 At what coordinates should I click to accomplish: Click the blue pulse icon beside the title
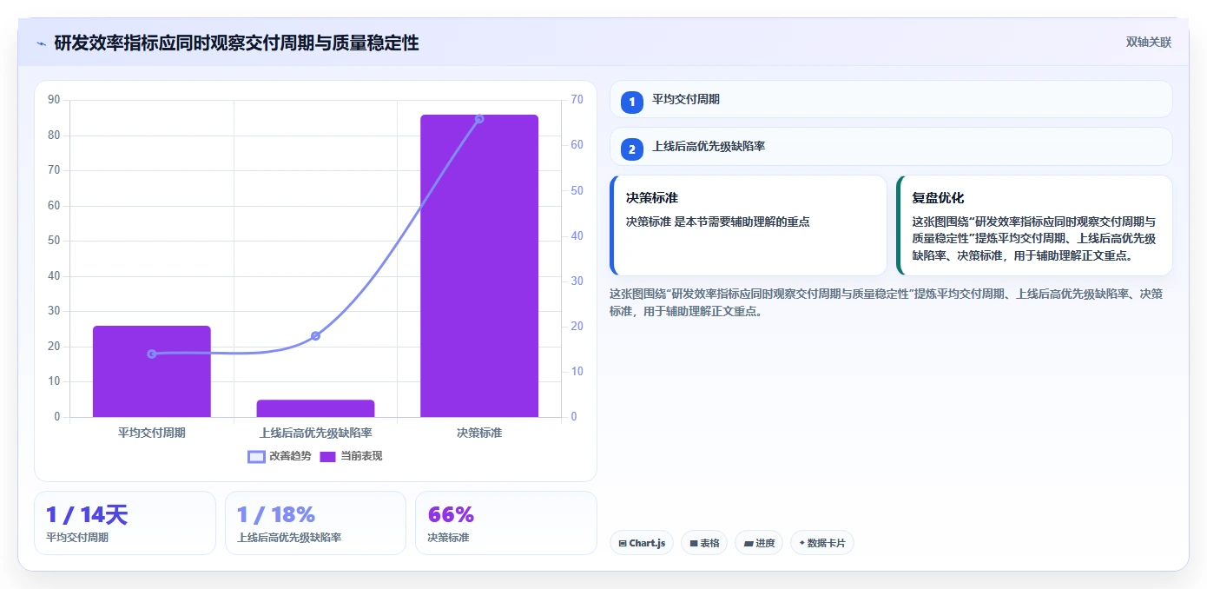tap(41, 43)
